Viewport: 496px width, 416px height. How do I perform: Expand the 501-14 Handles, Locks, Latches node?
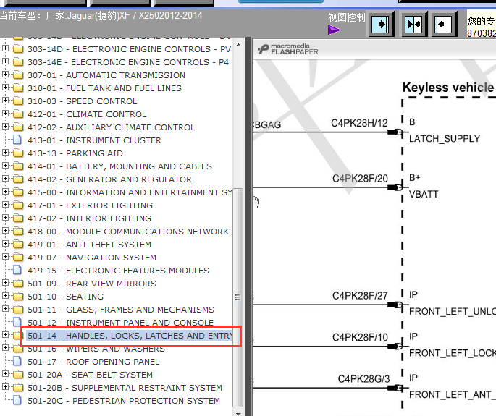[5, 334]
